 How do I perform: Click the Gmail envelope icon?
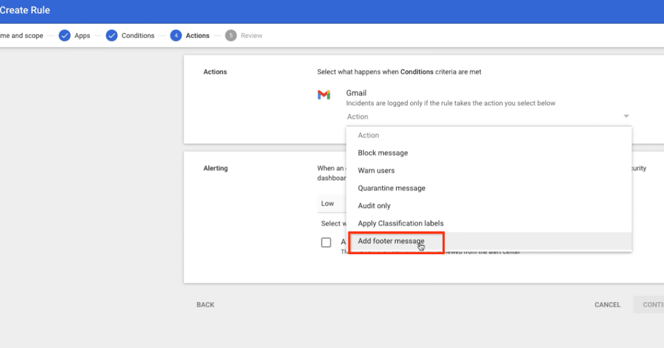click(x=324, y=95)
